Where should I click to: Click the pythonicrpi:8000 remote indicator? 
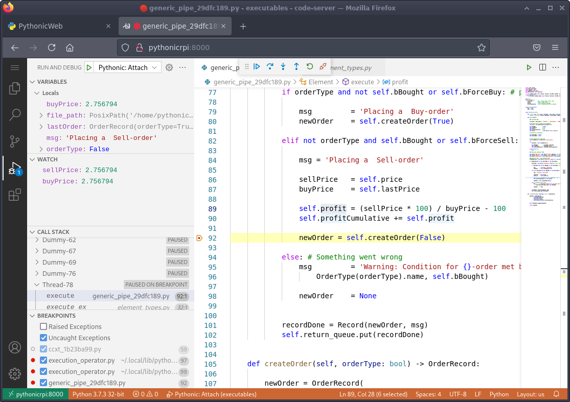pos(35,394)
